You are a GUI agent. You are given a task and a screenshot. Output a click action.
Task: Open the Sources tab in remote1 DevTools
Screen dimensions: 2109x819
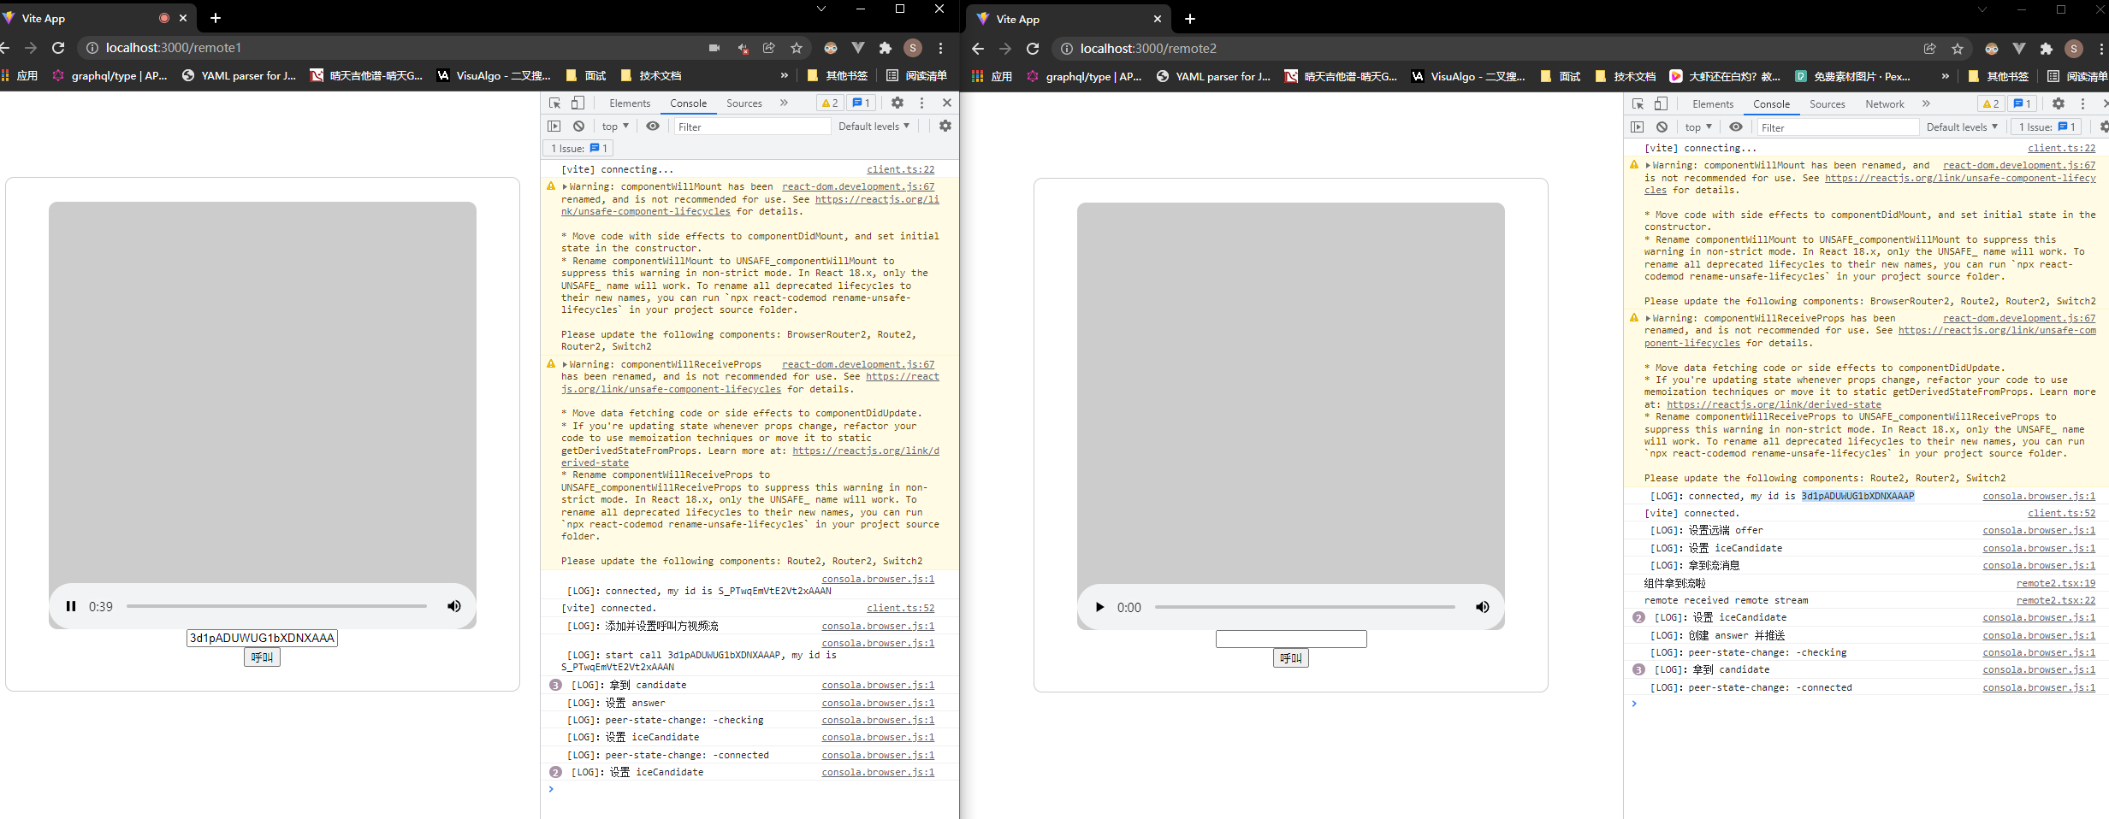(743, 103)
